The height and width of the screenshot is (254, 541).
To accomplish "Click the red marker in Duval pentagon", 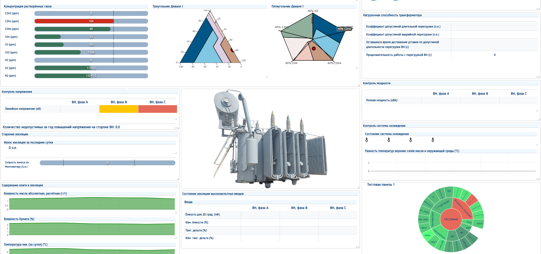I will coord(314,48).
